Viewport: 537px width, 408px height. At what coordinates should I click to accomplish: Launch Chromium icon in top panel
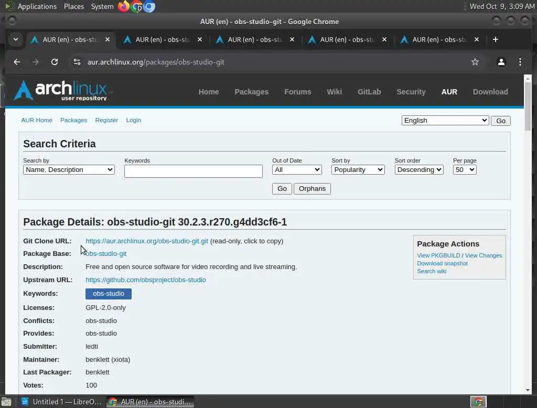(x=148, y=6)
